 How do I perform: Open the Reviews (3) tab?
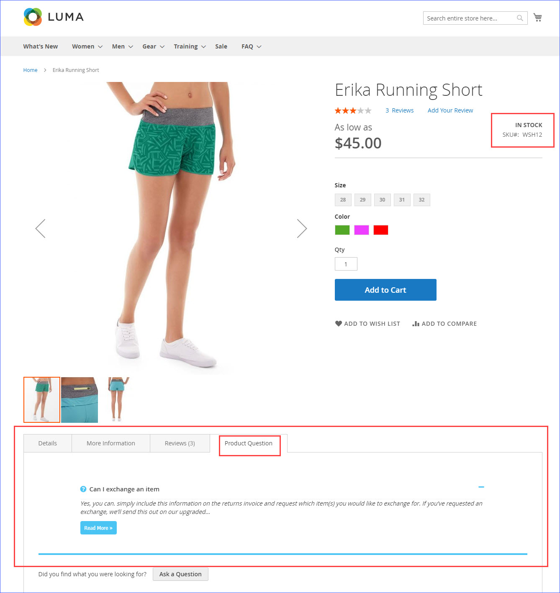point(180,443)
